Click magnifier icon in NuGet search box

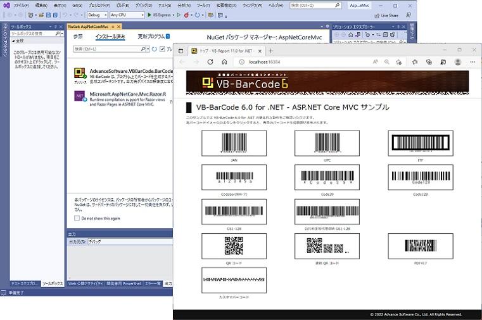click(143, 49)
